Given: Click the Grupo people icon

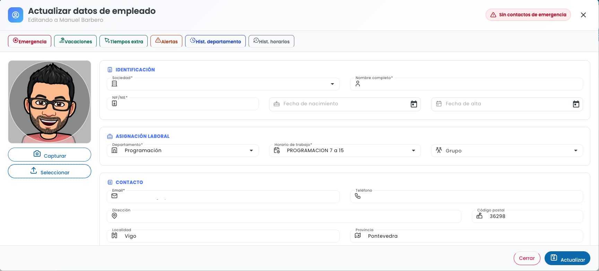Looking at the screenshot, I should click(x=439, y=150).
